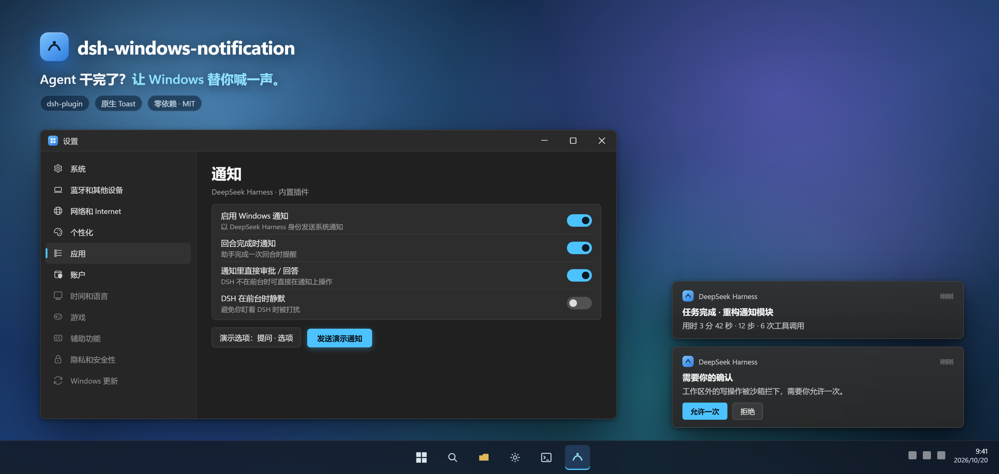This screenshot has width=999, height=474.
Task: Click the Settings window title icon
Action: pos(53,141)
